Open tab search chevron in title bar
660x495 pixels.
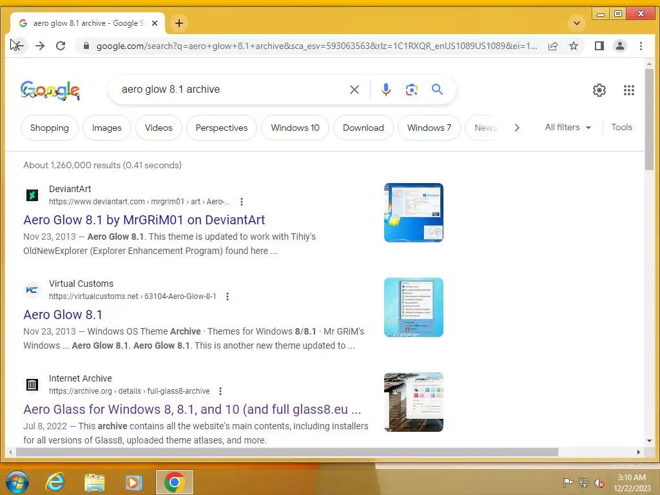[x=577, y=23]
